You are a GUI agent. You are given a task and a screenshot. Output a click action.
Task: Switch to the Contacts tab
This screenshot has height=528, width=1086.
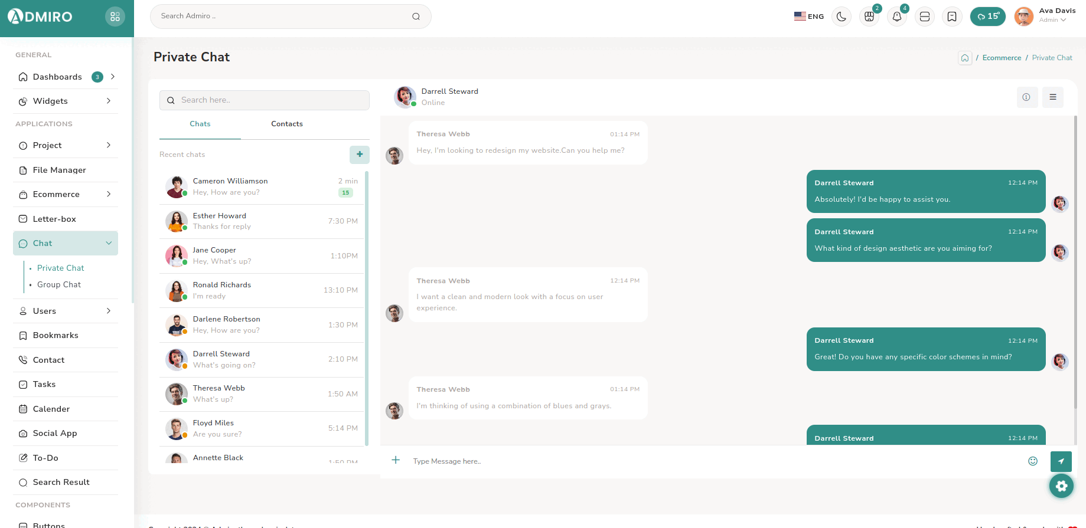pos(287,124)
